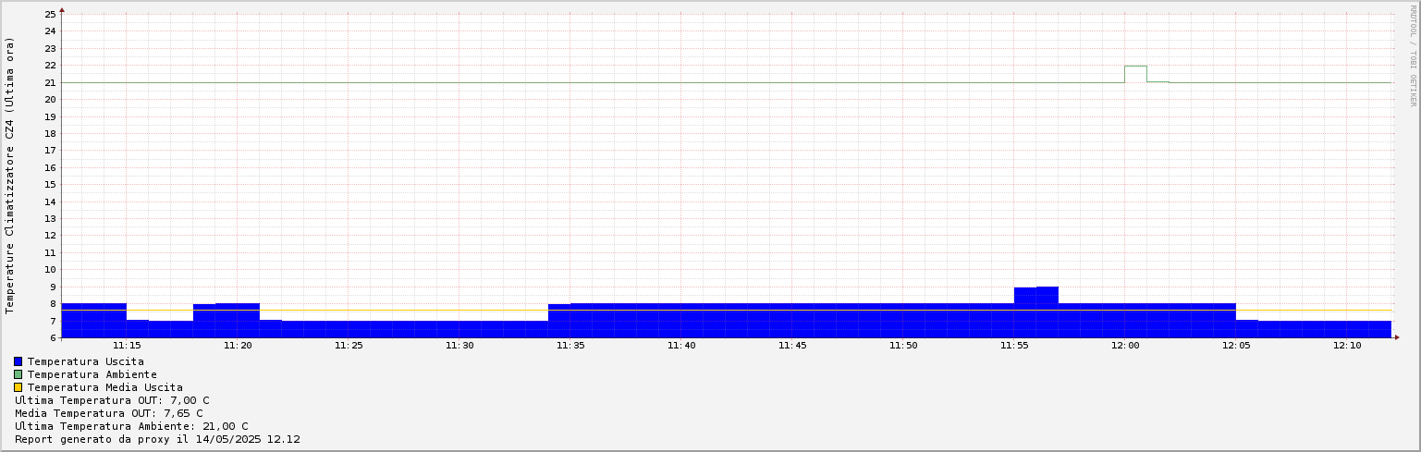This screenshot has height=452, width=1421.
Task: Click 'Ultima Temperatura Ambiente: 21,00 C' line
Action: [x=131, y=426]
